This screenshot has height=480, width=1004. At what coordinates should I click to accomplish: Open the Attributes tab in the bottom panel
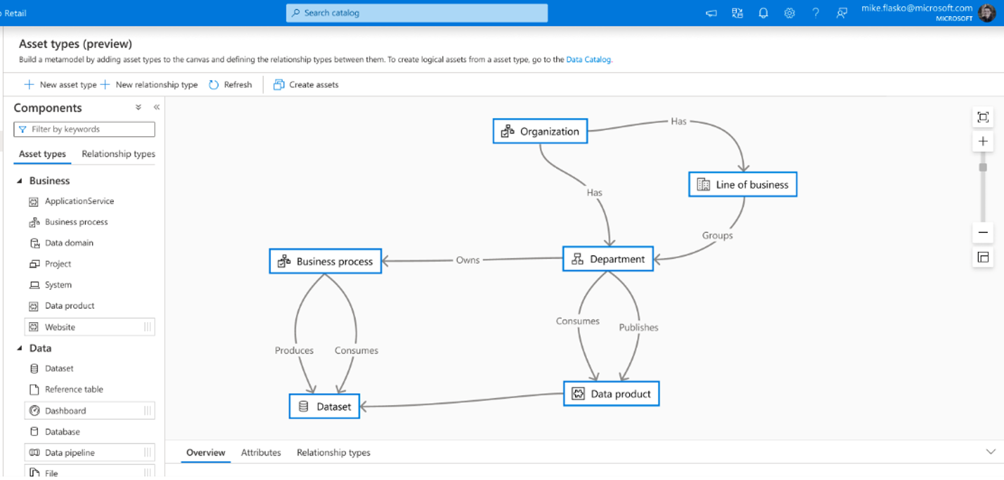[x=260, y=453]
